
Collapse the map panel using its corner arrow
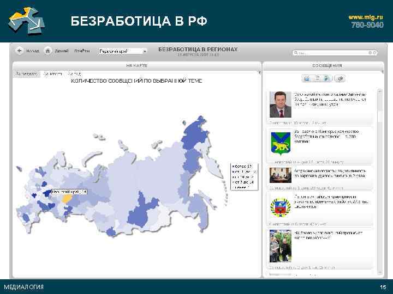point(259,72)
